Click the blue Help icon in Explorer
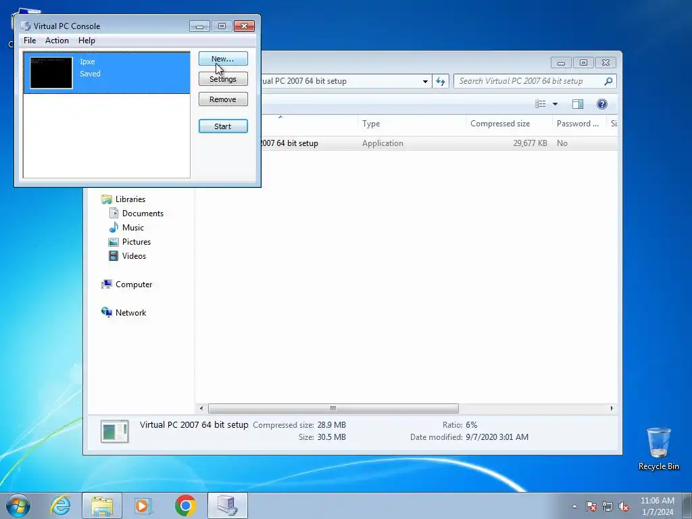Image resolution: width=692 pixels, height=519 pixels. 602,103
